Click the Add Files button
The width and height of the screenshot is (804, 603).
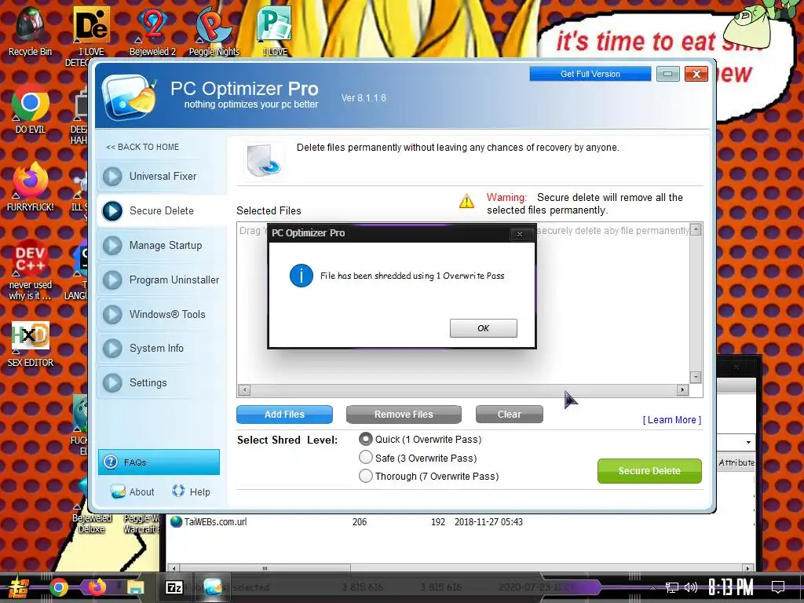(284, 415)
